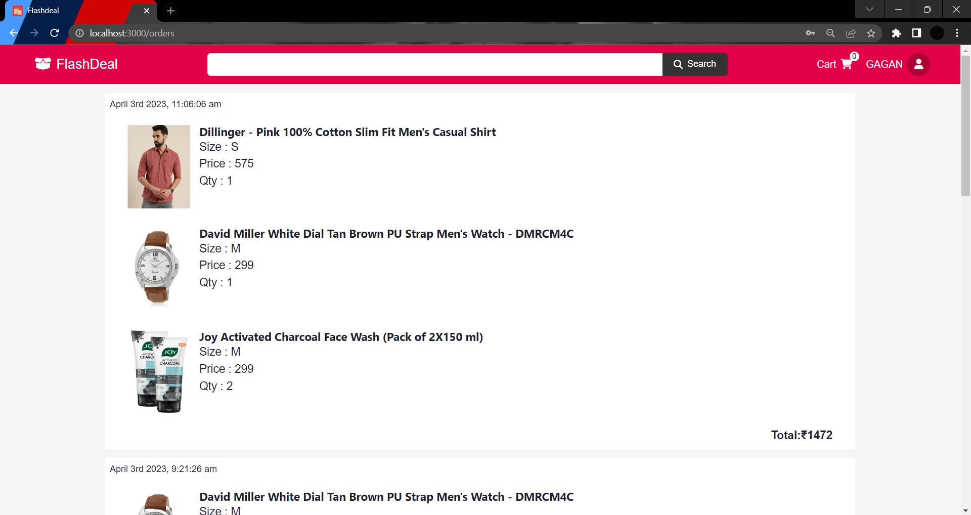Select the GAGAN account profile icon
This screenshot has width=971, height=515.
pos(919,64)
